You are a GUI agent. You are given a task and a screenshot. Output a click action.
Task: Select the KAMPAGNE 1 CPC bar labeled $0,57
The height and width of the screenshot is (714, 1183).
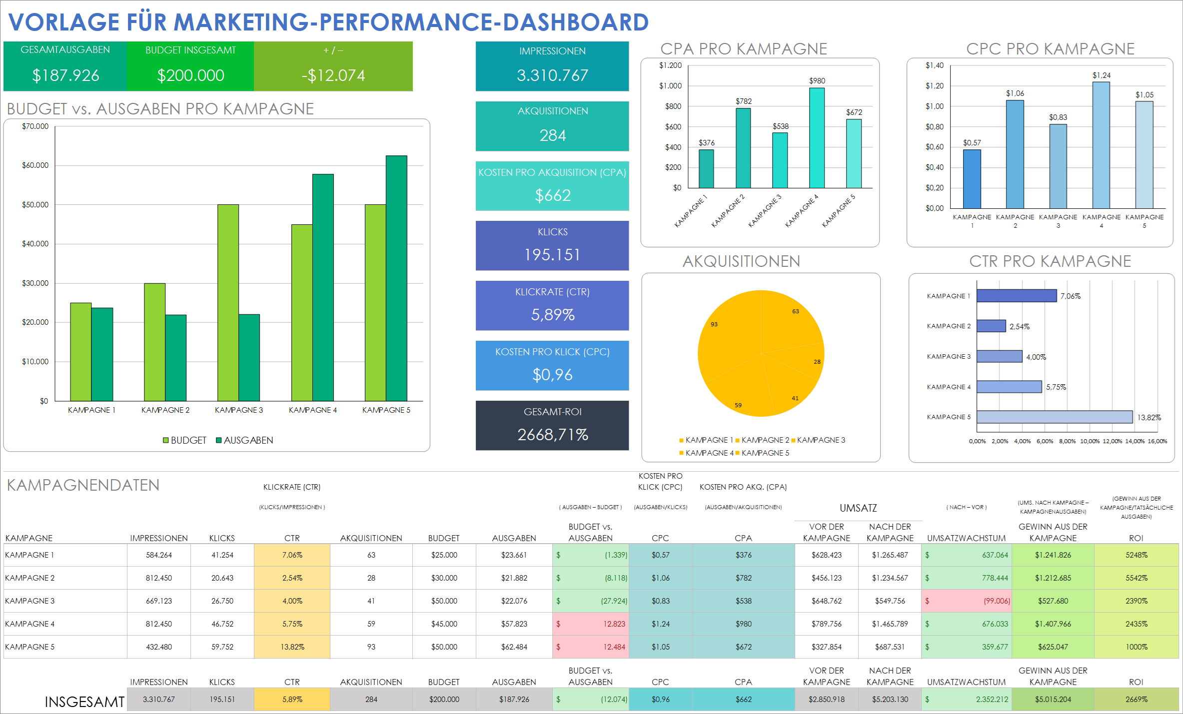pos(972,179)
